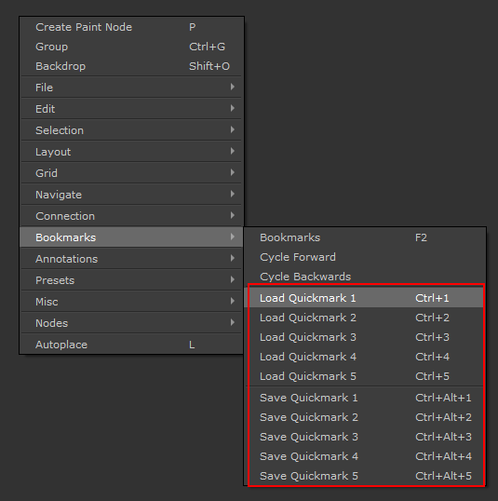Select Save Quickmark 5 entry
This screenshot has width=498, height=501.
click(x=365, y=476)
